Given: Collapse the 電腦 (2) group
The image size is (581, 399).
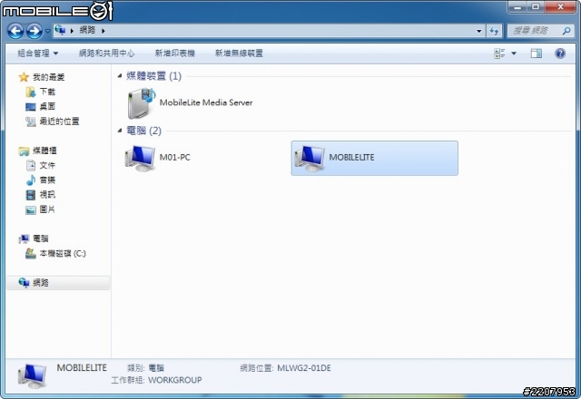Looking at the screenshot, I should (x=120, y=131).
